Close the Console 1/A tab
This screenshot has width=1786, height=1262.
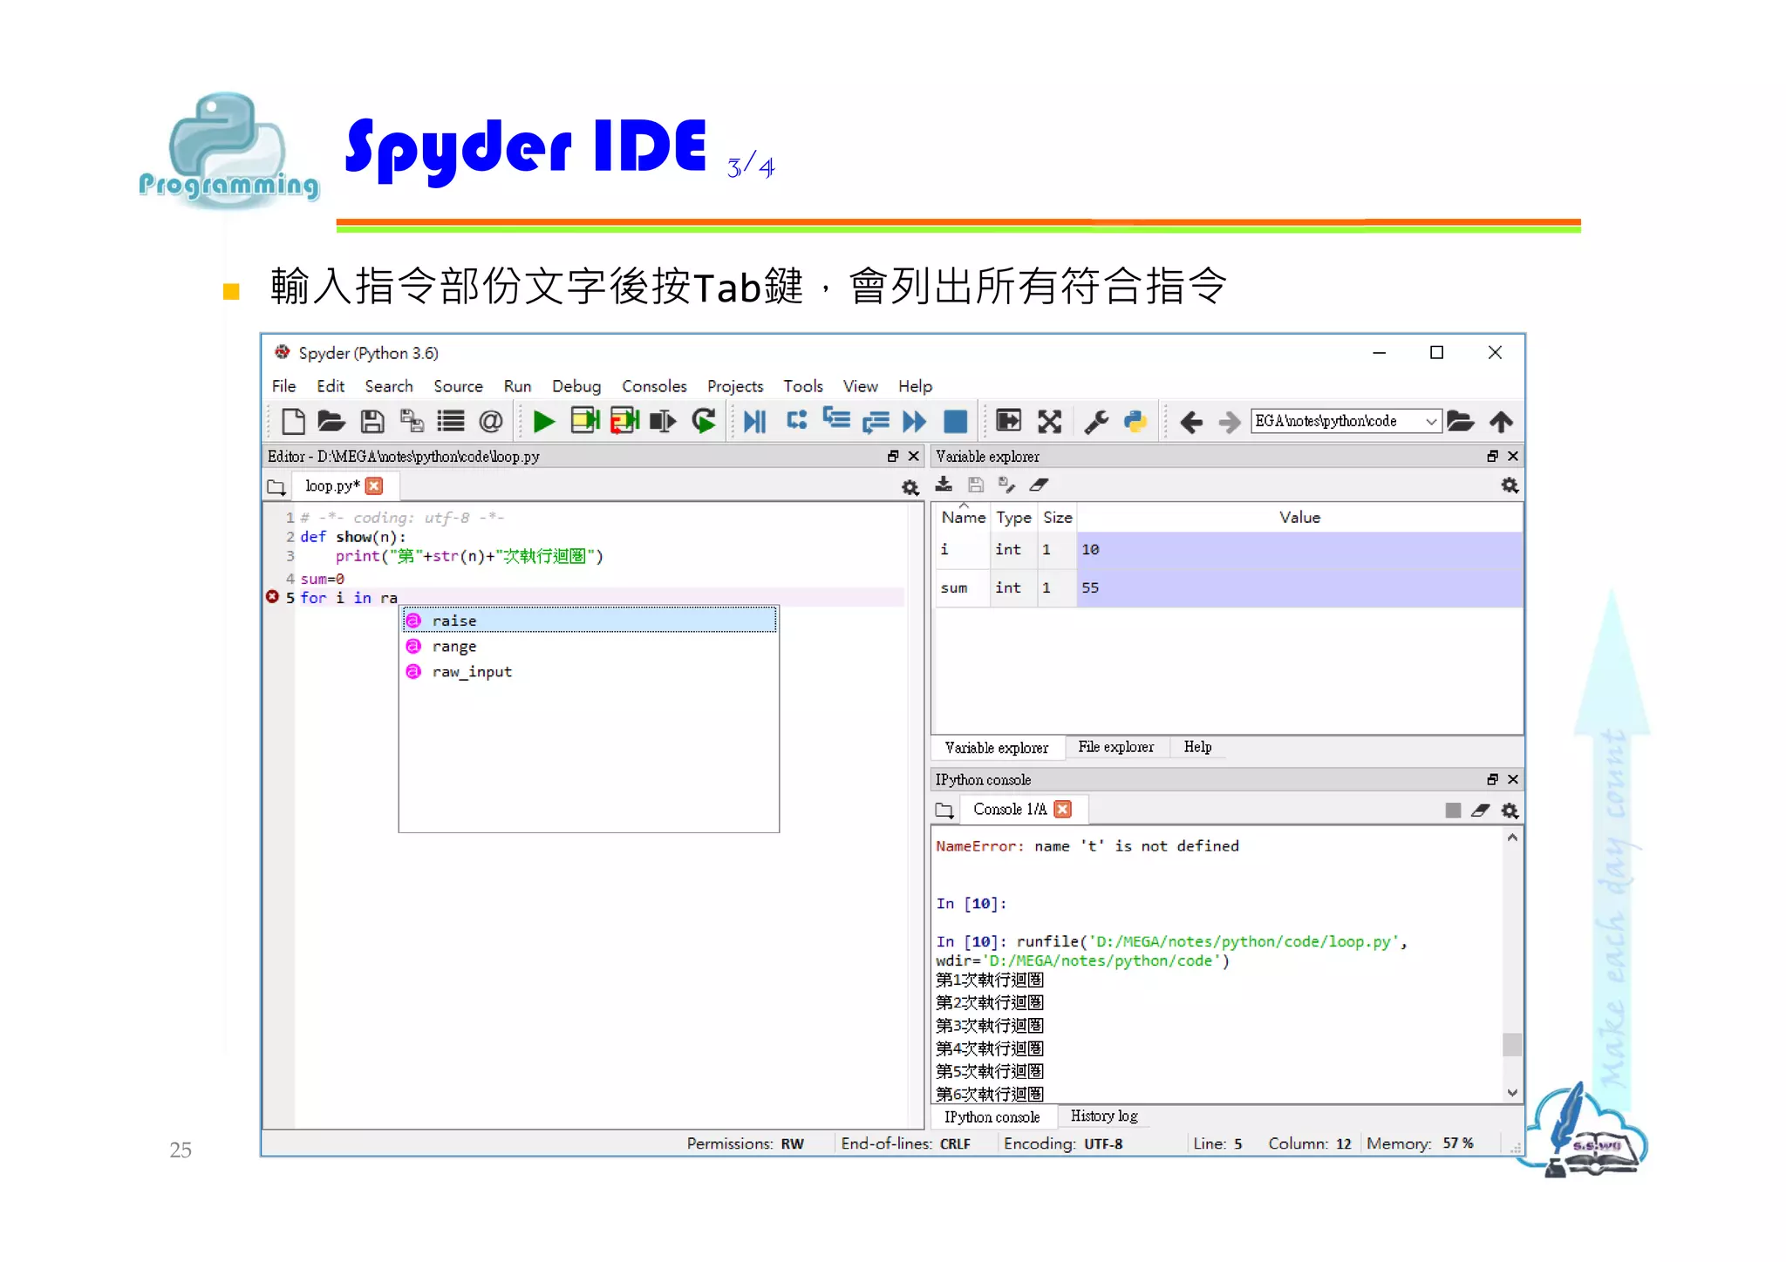pyautogui.click(x=1062, y=810)
